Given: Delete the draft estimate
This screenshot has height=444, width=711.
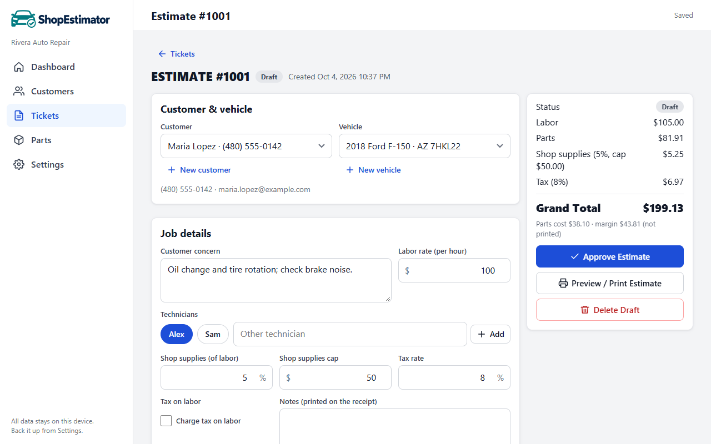Looking at the screenshot, I should point(610,310).
